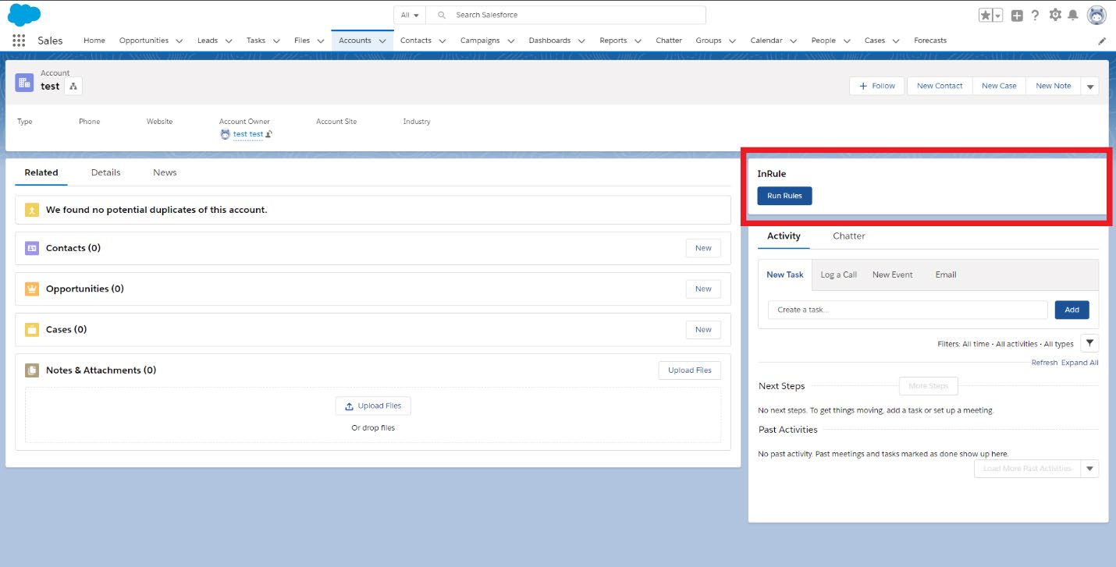Image resolution: width=1116 pixels, height=567 pixels.
Task: Open the activity filter funnel icon
Action: click(1089, 343)
